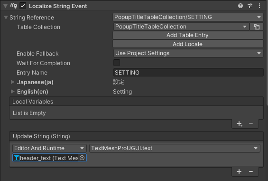Click the Entry Name input field
This screenshot has width=268, height=181.
tap(188, 72)
